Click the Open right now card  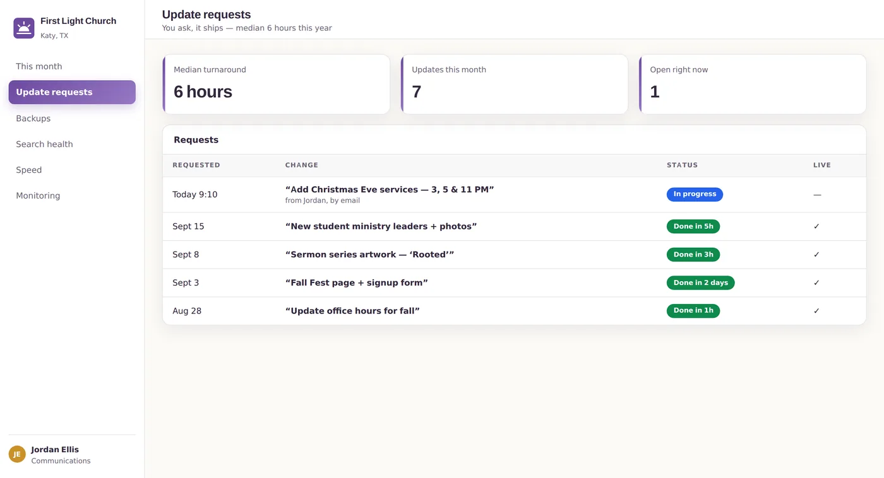point(753,85)
